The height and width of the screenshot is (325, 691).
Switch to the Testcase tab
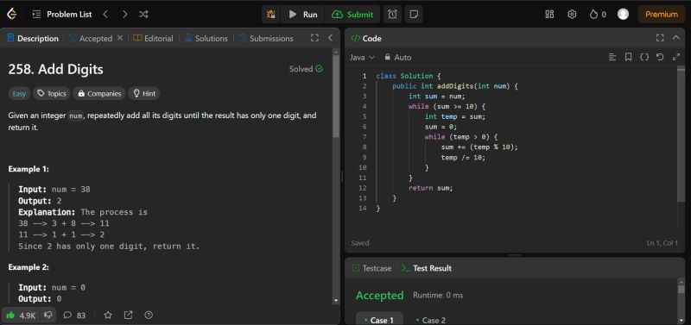pyautogui.click(x=371, y=268)
